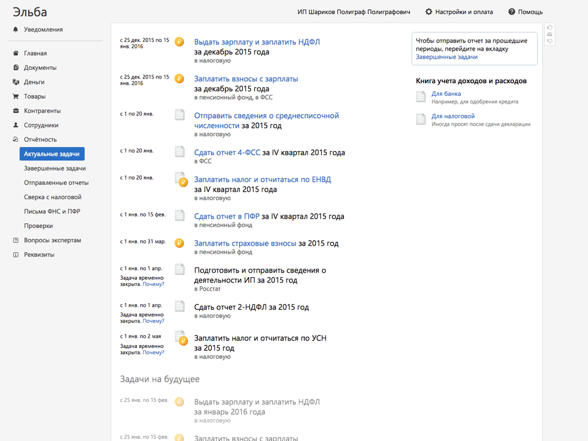This screenshot has width=588, height=441.
Task: Select the Деньги money icon
Action: [x=16, y=82]
